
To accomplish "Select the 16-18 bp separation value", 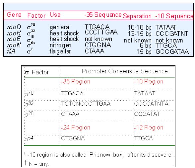I will (x=140, y=28).
